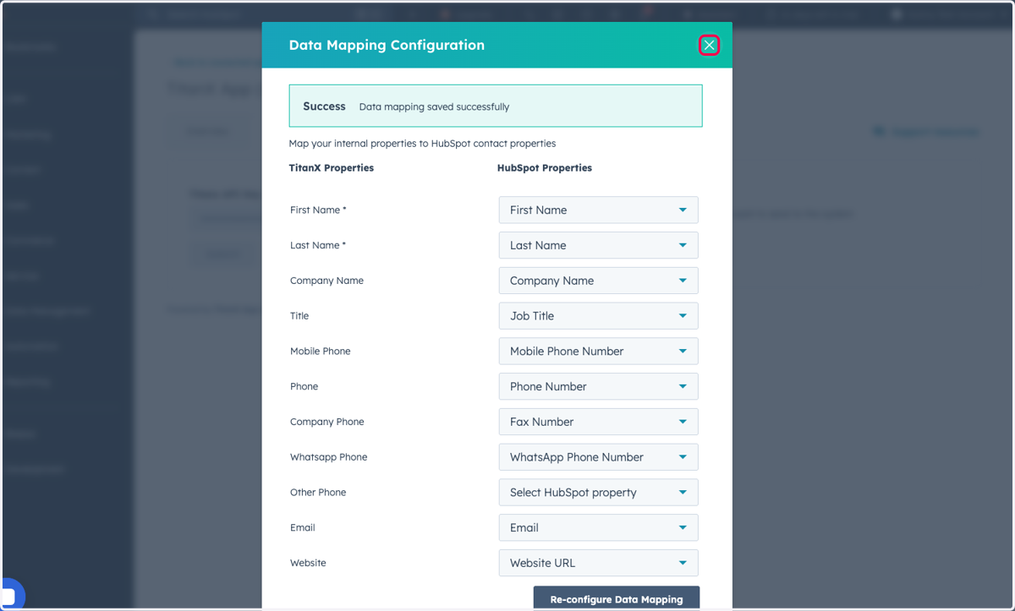Change the Fax Number mapping dropdown
1015x611 pixels.
point(598,422)
